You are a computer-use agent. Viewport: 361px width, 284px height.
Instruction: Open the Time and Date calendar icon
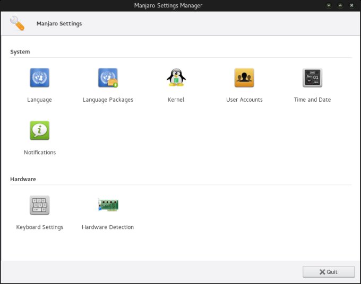coord(312,78)
